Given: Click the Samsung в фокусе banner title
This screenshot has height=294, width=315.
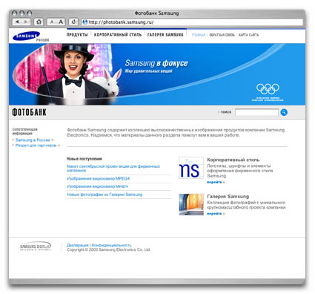Looking at the screenshot, I should [x=156, y=63].
